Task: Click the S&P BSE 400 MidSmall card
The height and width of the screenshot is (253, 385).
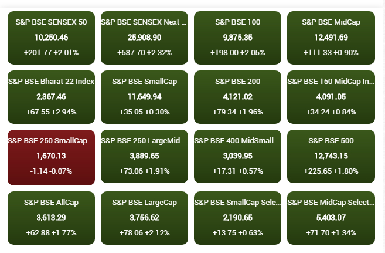Action: point(237,157)
